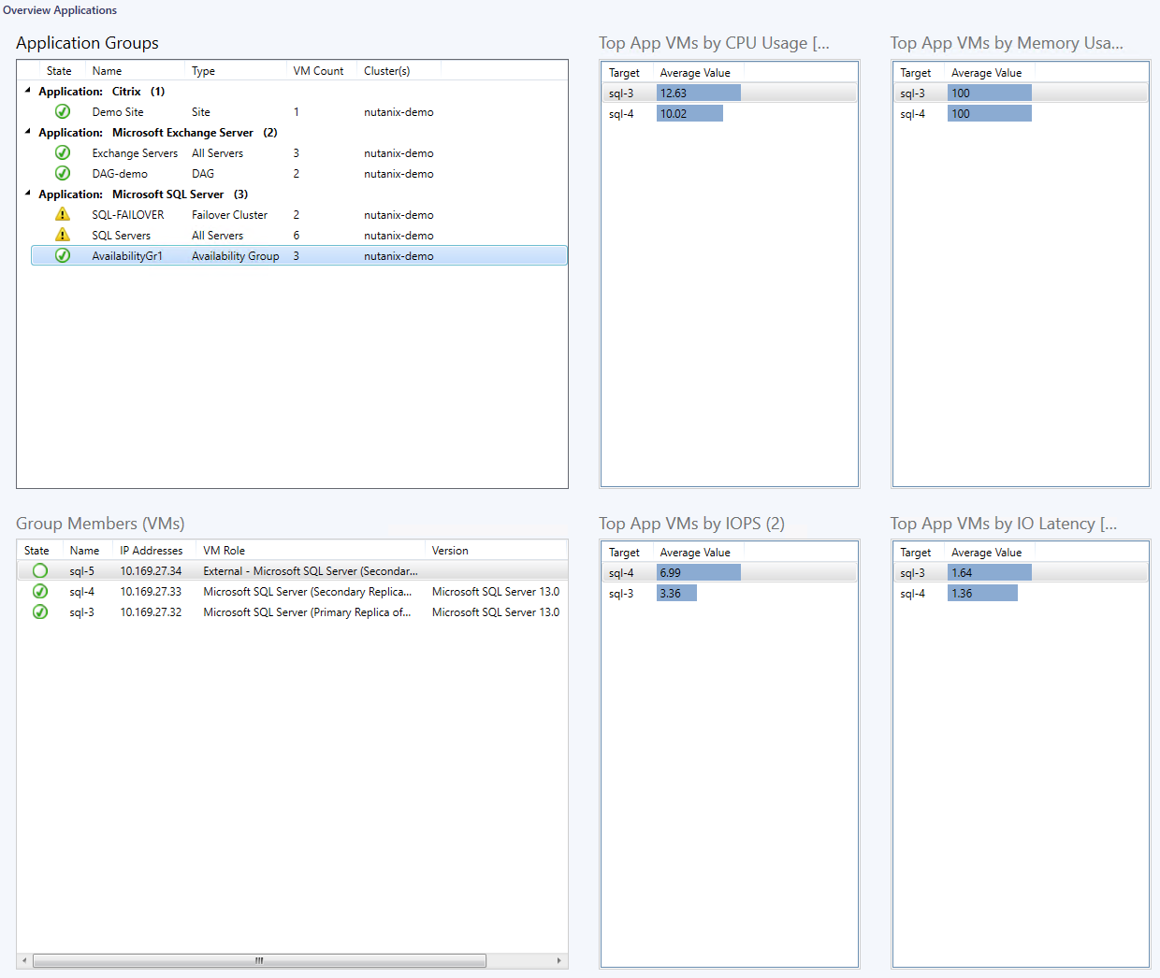
Task: Click the Group Members horizontal scrollbar thumb
Action: click(259, 960)
